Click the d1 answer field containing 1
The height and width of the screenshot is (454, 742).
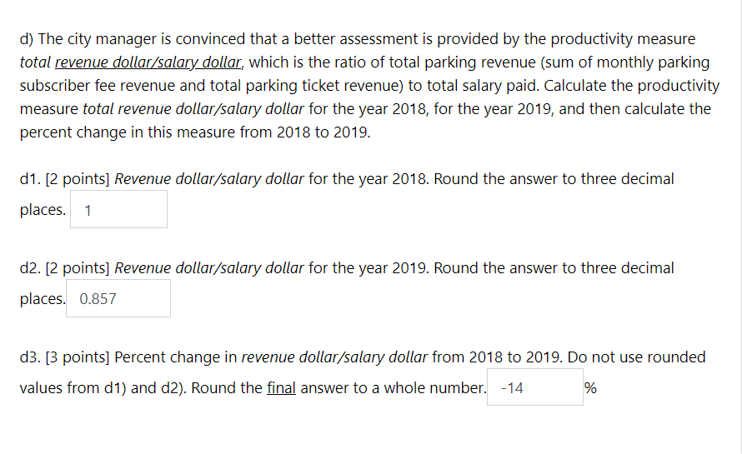[118, 209]
